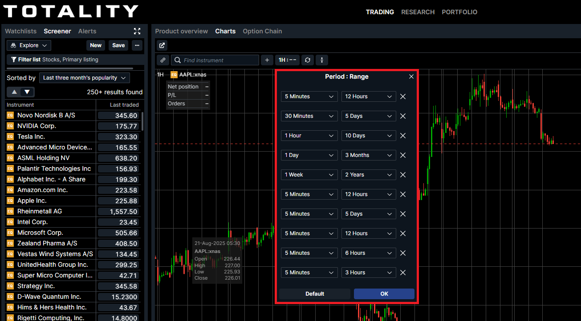The image size is (581, 321).
Task: Open the Last three month's popularity sort dropdown
Action: point(85,78)
